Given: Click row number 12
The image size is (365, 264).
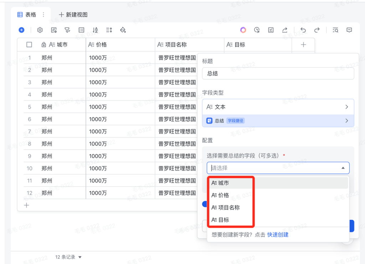Looking at the screenshot, I should [29, 193].
